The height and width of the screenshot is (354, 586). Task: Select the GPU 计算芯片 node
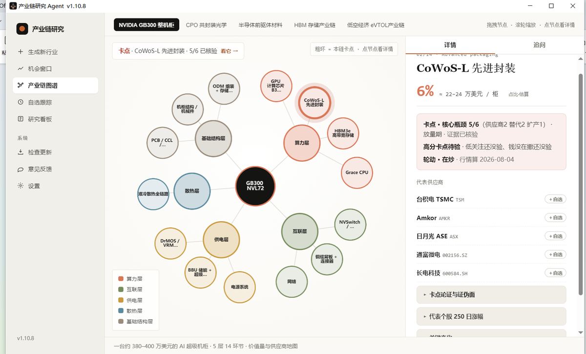pyautogui.click(x=276, y=86)
